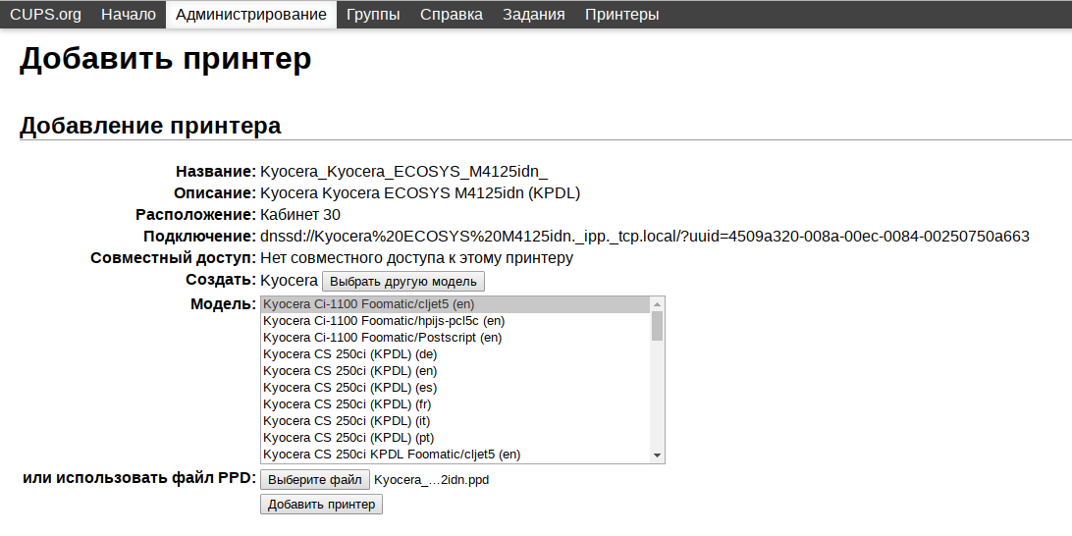Viewport: 1072px width, 536px height.
Task: Click the Добавить принтер button
Action: (321, 505)
